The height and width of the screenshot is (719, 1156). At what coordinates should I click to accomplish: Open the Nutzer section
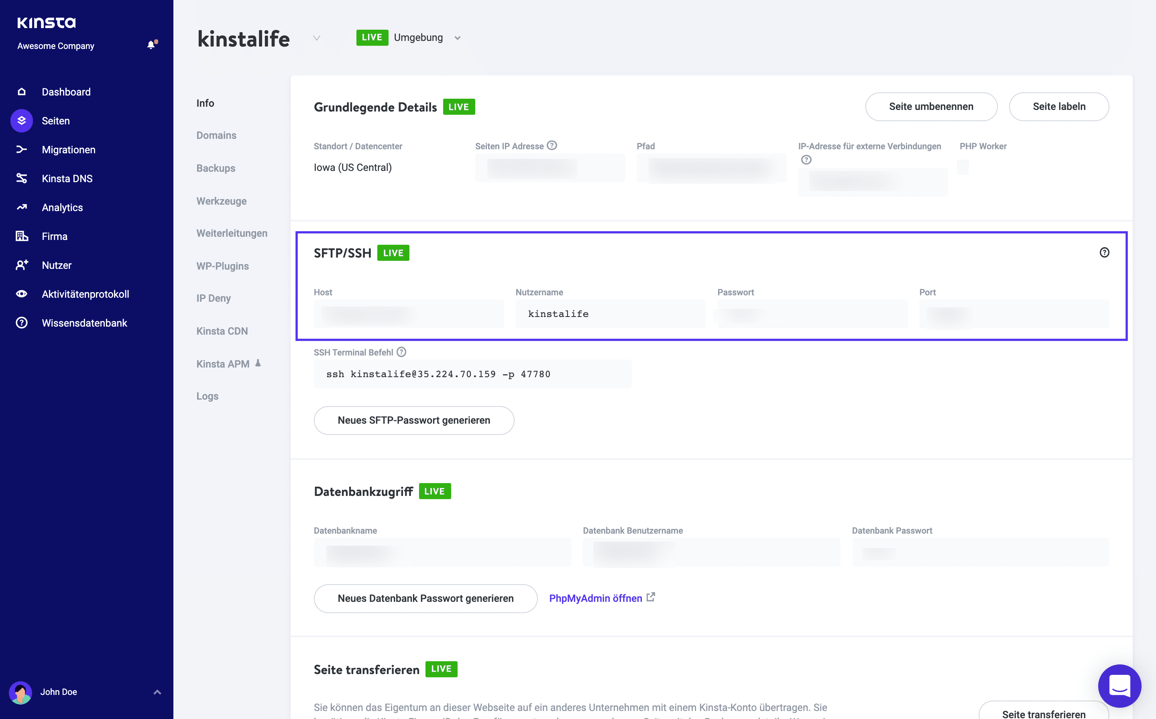click(57, 265)
